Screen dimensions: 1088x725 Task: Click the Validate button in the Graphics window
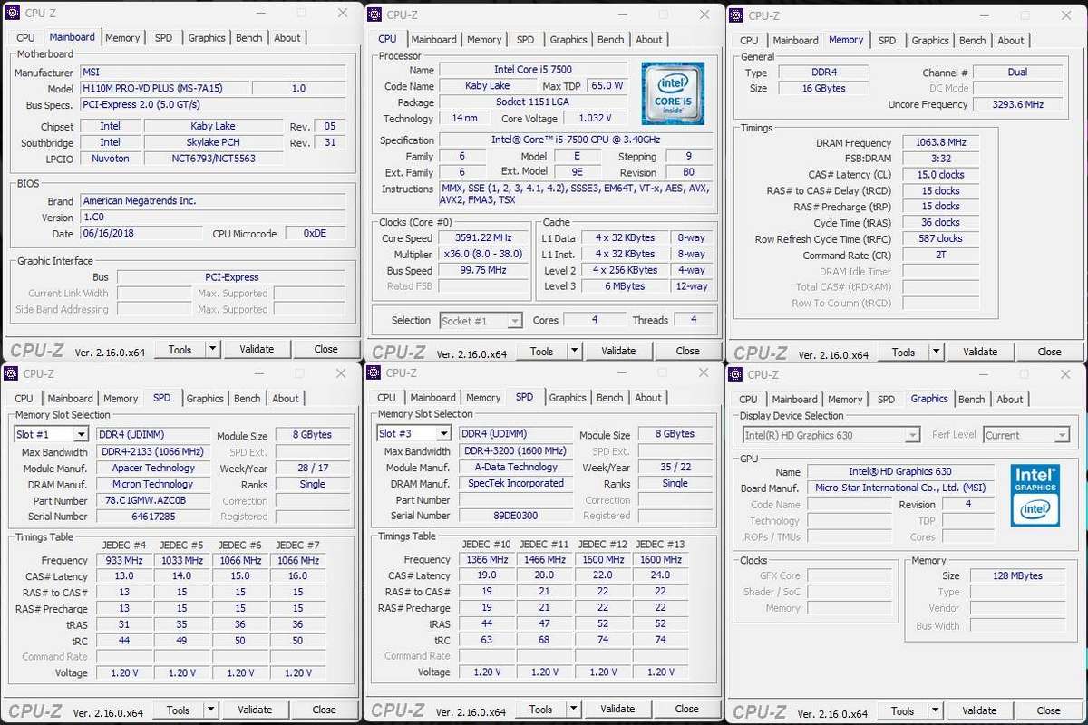[x=979, y=710]
